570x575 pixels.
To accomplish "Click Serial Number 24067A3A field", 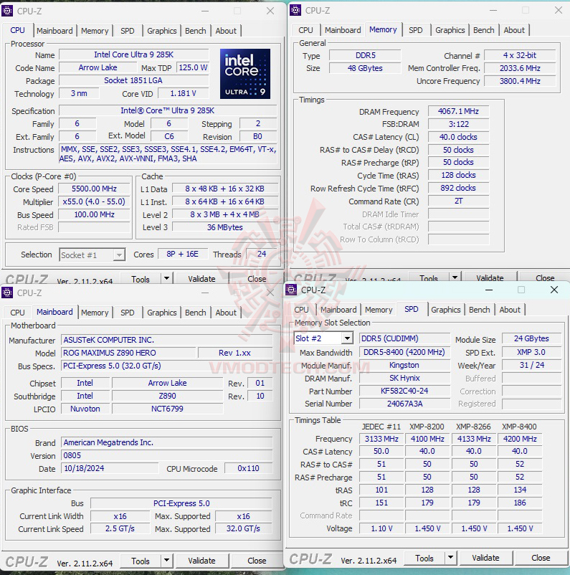I will [x=404, y=404].
